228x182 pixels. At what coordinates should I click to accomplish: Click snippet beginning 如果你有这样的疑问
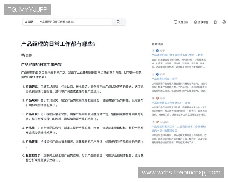click(x=179, y=139)
